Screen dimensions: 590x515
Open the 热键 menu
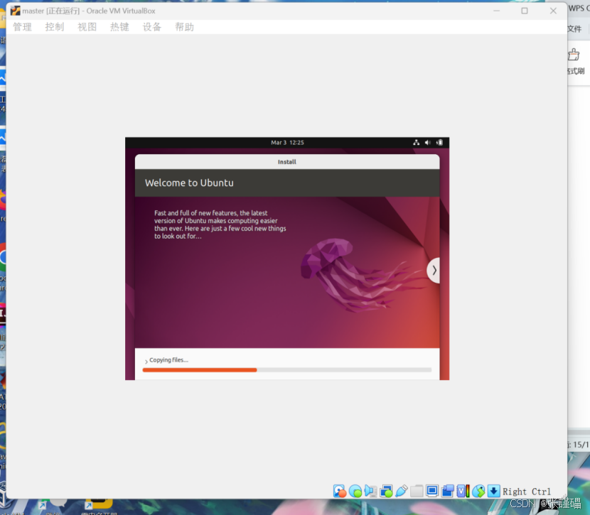point(119,27)
